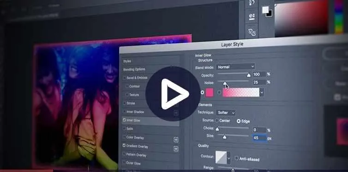The height and width of the screenshot is (172, 348).
Task: Add another Inner Shadow effect with plus icon
Action: pyautogui.click(x=176, y=113)
